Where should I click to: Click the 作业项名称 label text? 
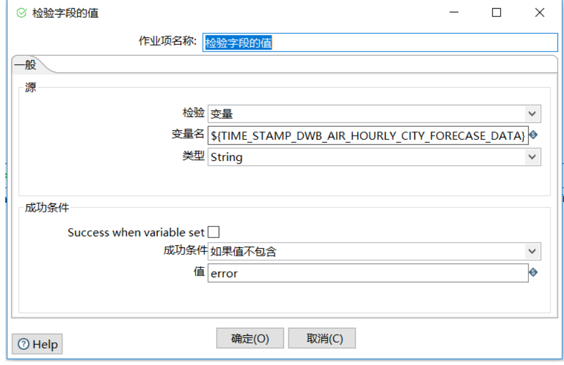tap(168, 41)
